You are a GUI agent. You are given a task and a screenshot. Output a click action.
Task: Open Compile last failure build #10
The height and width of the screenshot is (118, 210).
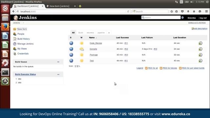[155, 49]
